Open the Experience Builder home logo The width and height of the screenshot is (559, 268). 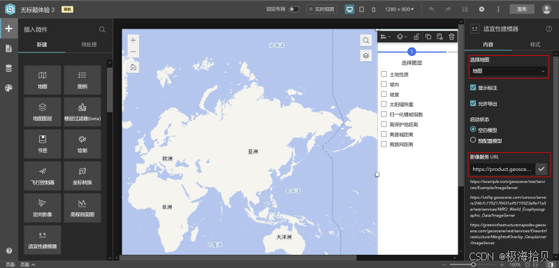tap(10, 10)
